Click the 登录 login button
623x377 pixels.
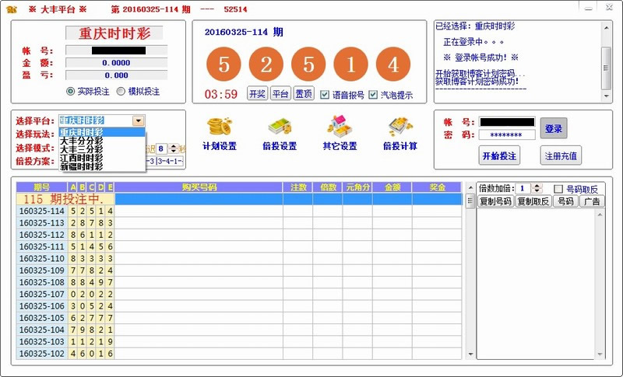click(x=554, y=128)
